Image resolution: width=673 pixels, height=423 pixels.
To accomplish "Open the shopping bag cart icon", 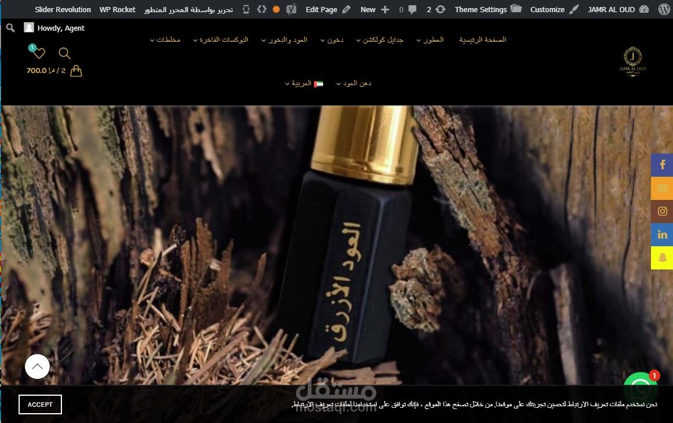I will pos(76,71).
